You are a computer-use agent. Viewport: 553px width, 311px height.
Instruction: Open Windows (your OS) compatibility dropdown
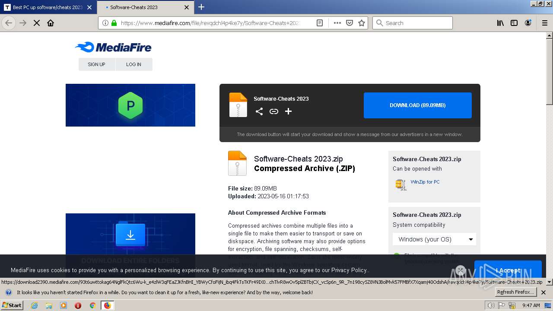434,239
